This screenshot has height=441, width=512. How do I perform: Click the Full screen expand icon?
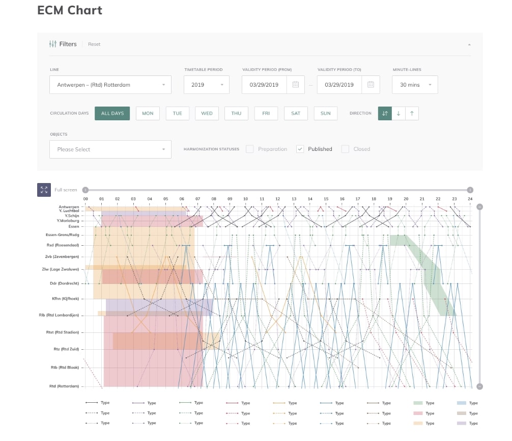click(44, 190)
